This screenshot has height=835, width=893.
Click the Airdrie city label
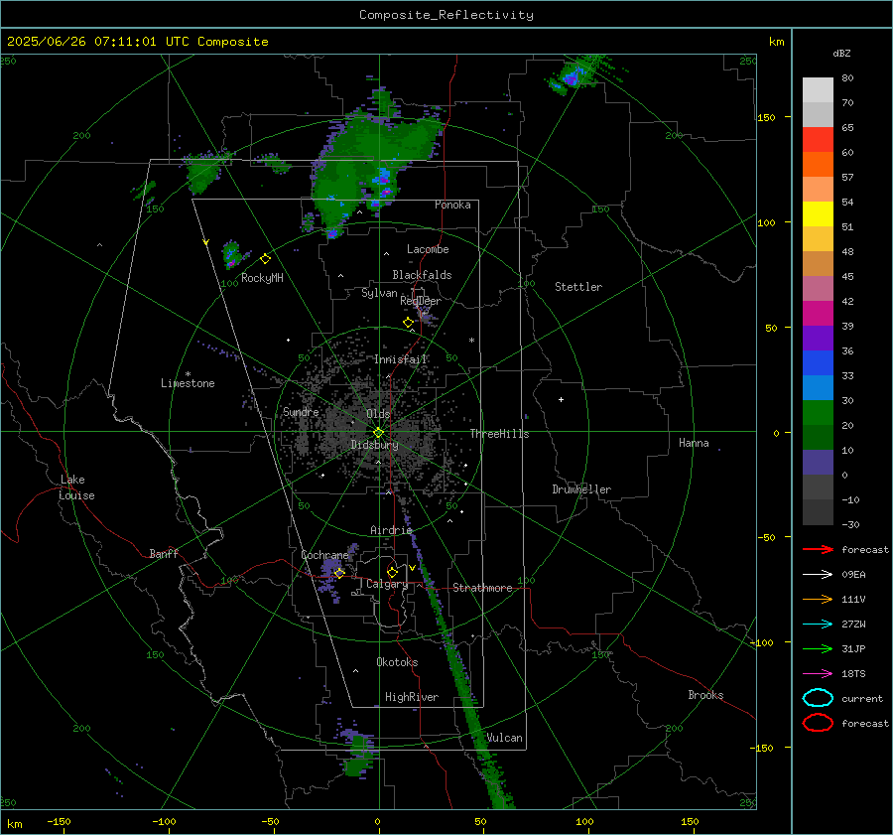(x=391, y=530)
